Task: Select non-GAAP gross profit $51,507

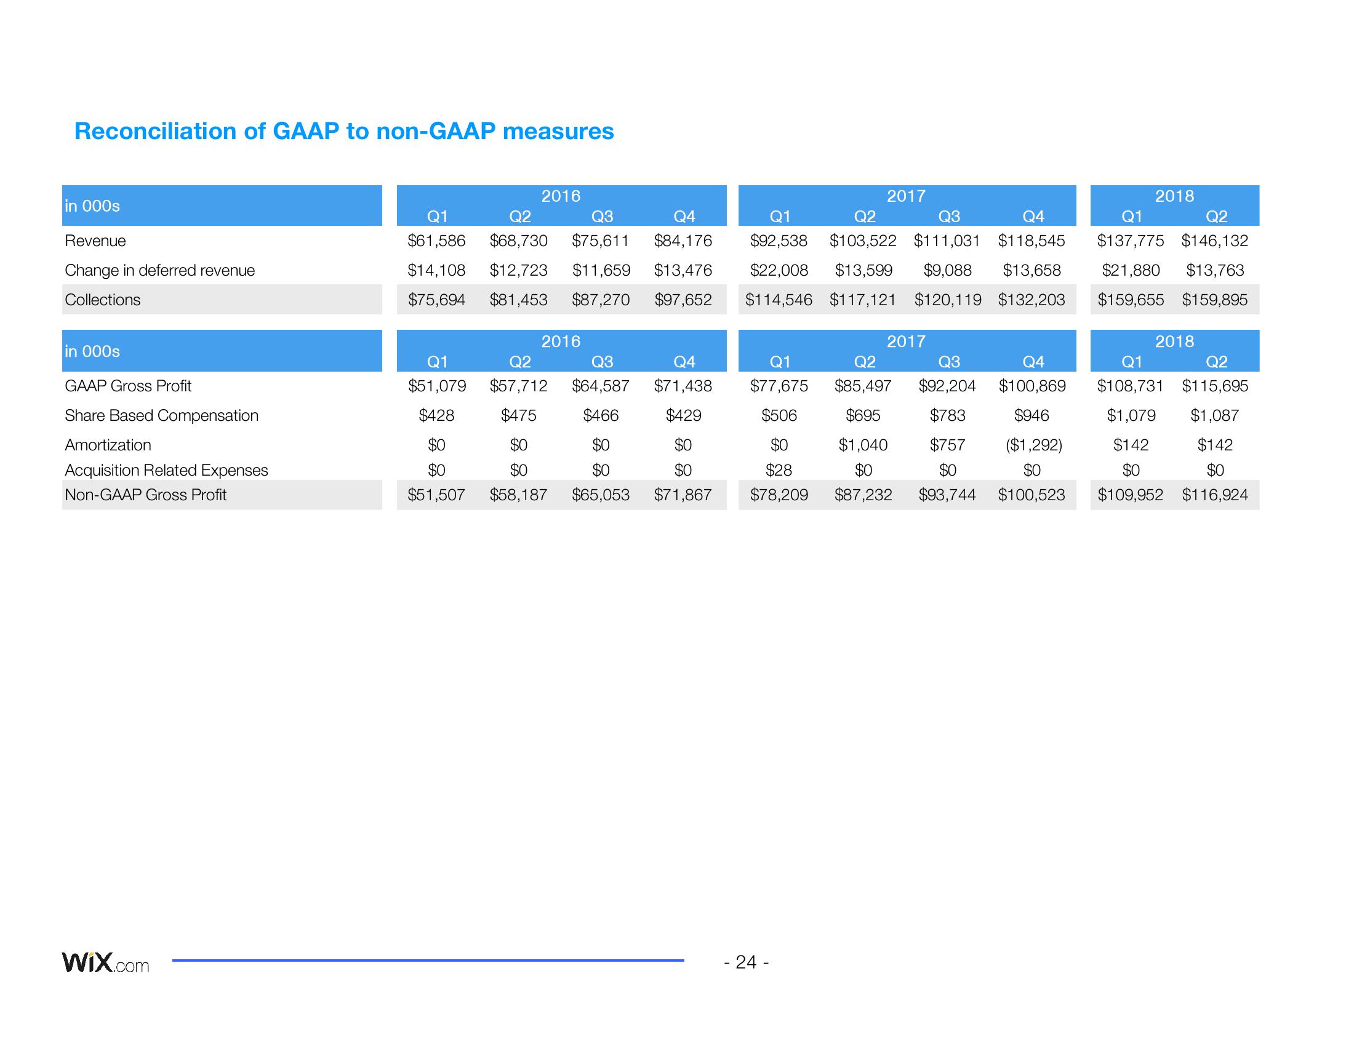Action: pos(436,495)
